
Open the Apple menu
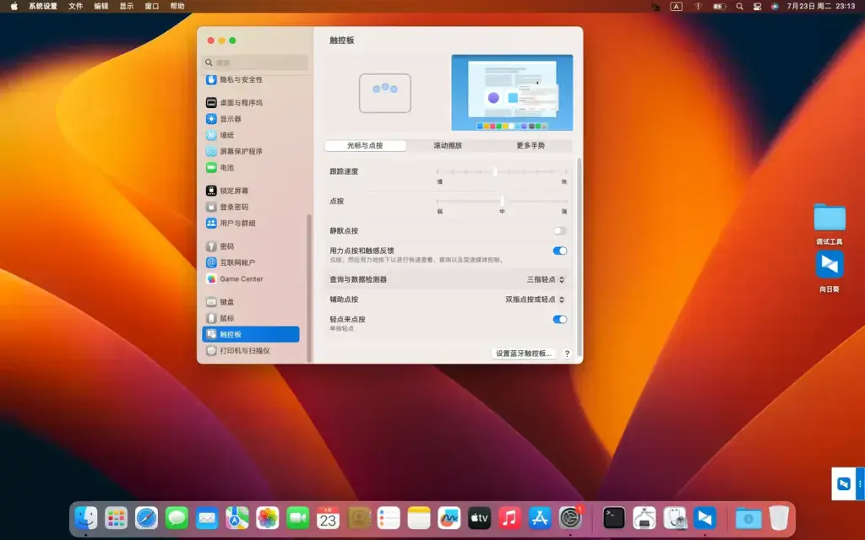point(14,6)
